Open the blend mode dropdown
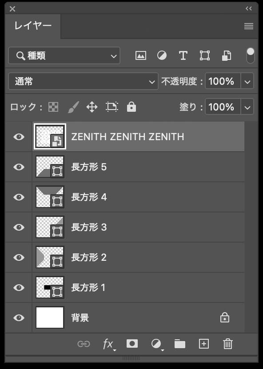Image resolution: width=263 pixels, height=369 pixels. (82, 81)
